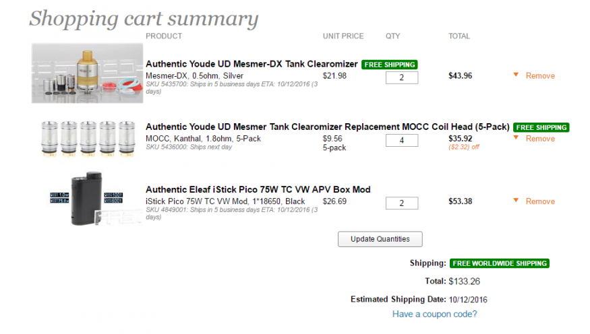Open Authentic Eleaf iStick Pico title link
The height and width of the screenshot is (334, 590).
click(258, 189)
